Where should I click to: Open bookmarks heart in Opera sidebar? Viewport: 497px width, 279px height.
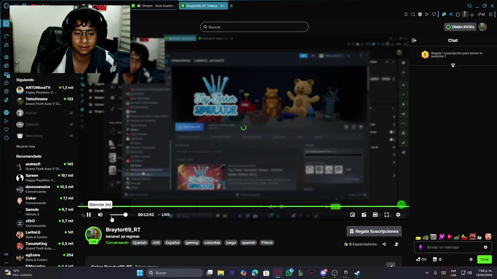6,129
